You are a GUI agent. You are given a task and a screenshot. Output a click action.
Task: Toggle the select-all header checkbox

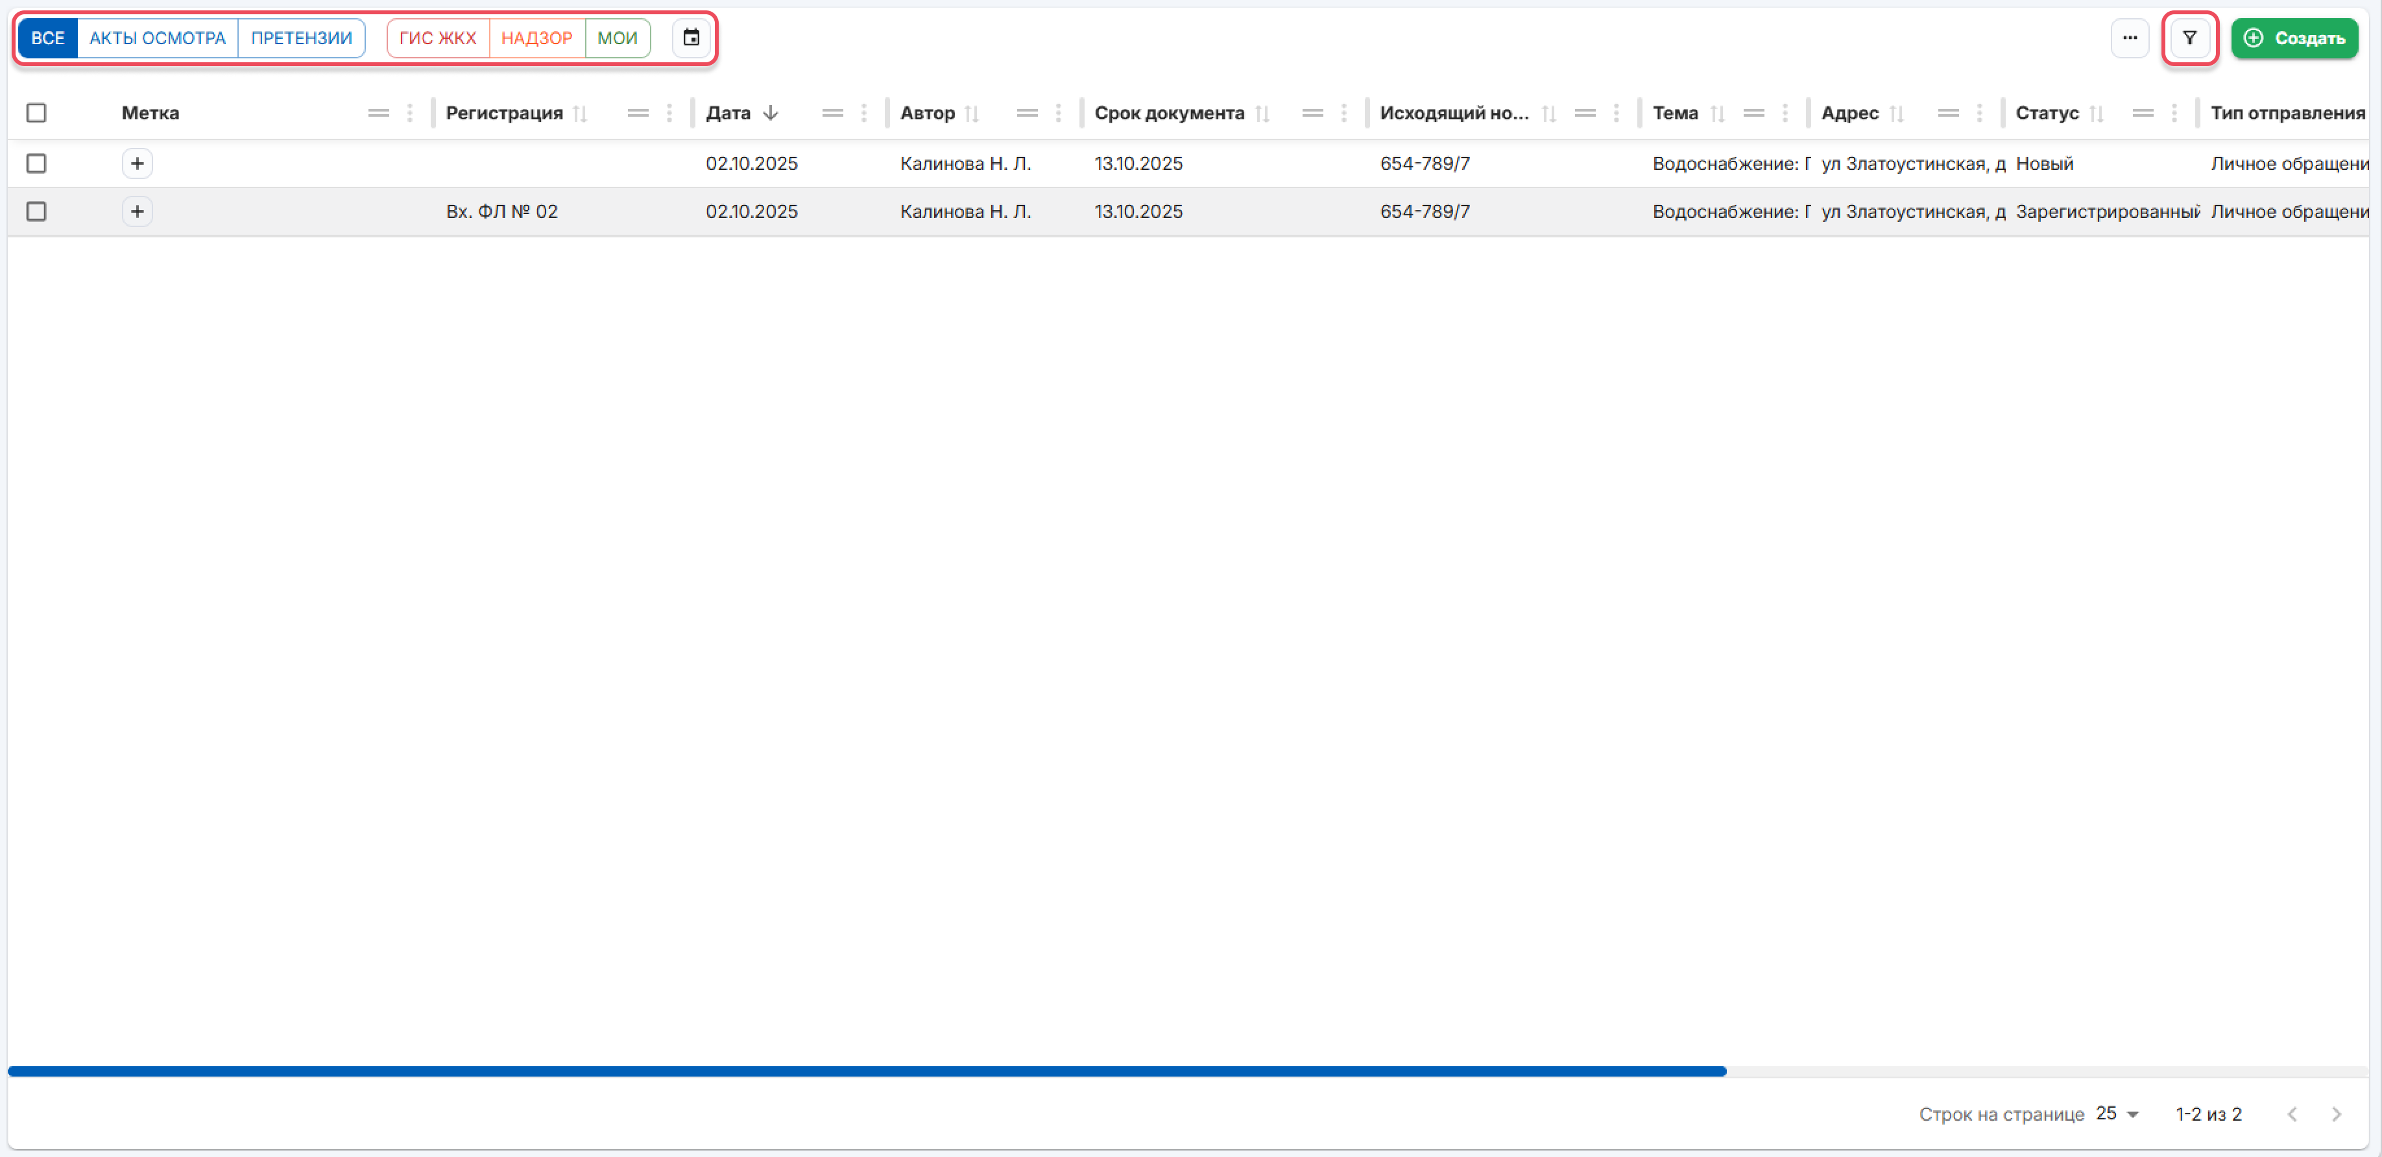tap(36, 113)
